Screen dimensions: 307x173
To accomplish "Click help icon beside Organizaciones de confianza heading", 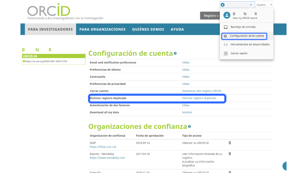I will 190,127.
